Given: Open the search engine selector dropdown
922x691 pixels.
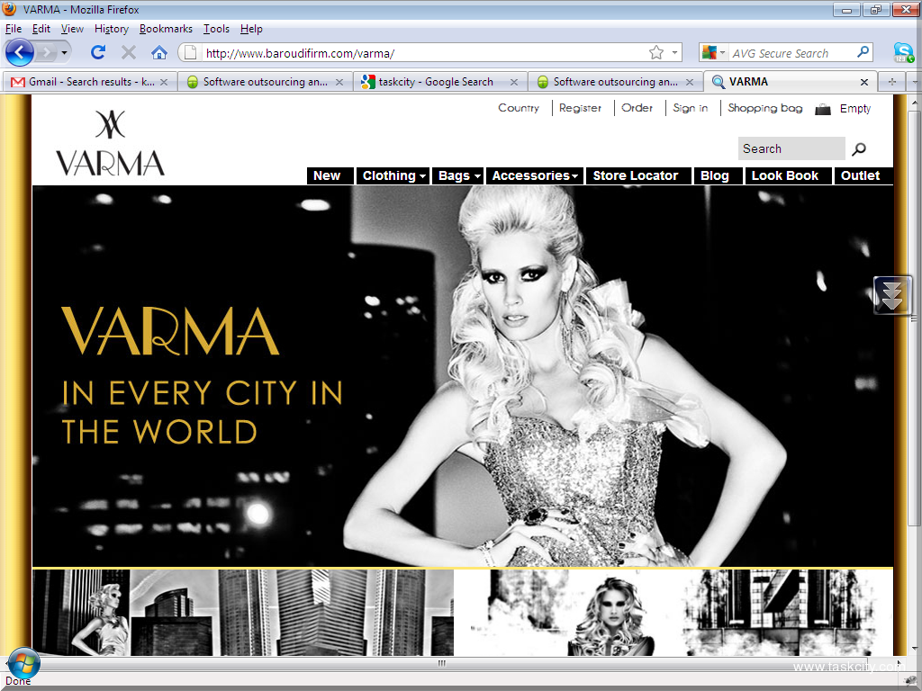Looking at the screenshot, I should (x=713, y=53).
